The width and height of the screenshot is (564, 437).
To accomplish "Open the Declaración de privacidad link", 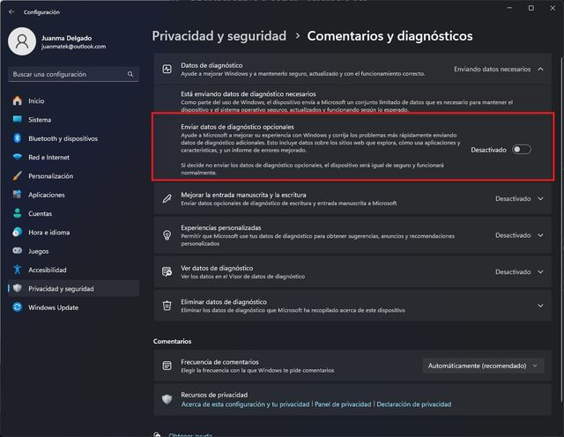I will coord(414,404).
